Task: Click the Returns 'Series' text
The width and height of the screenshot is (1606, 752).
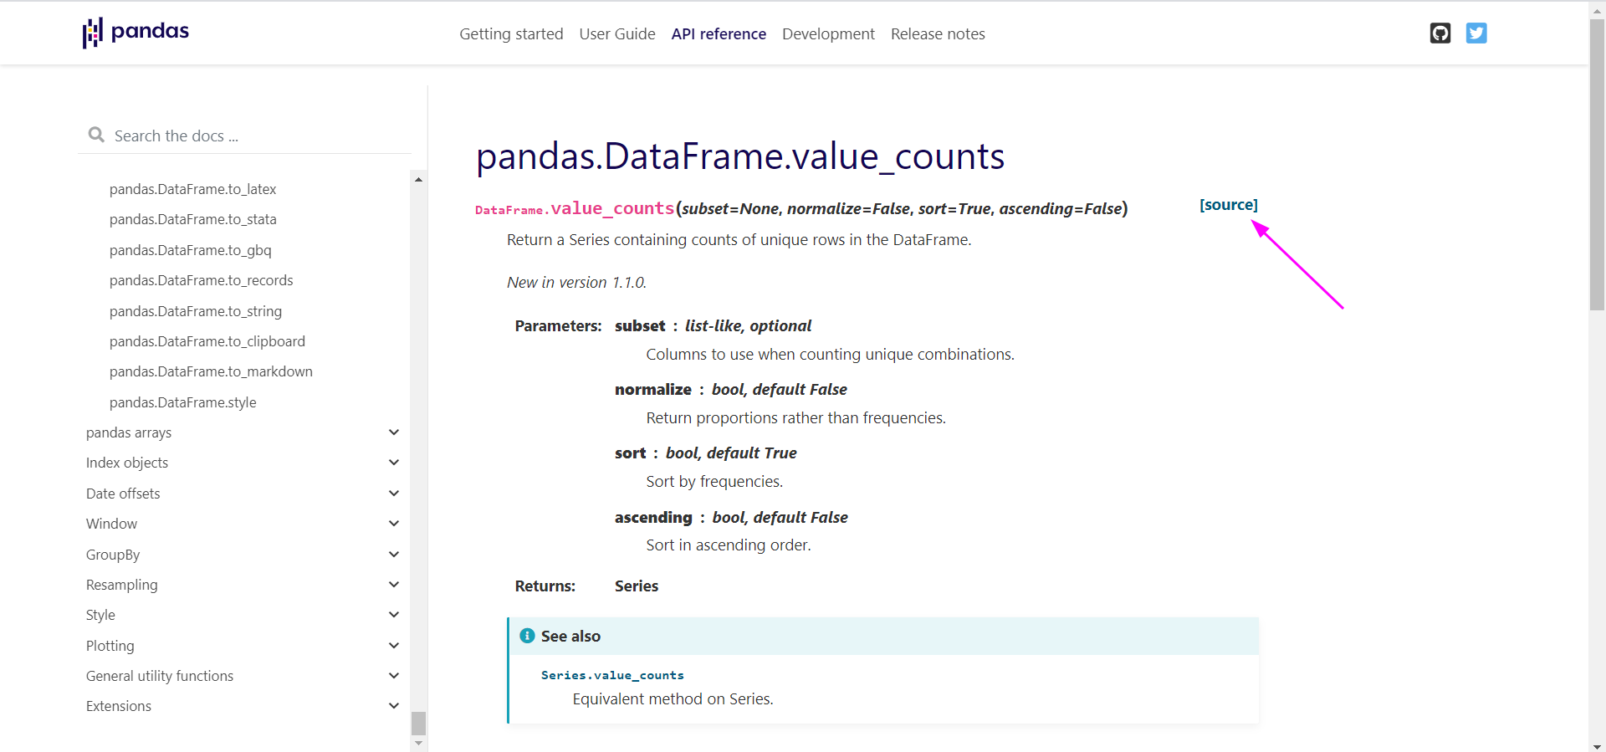Action: (637, 586)
